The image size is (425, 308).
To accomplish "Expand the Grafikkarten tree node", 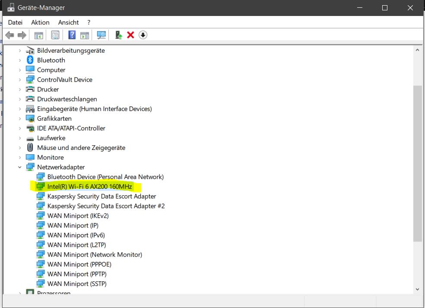I will [20, 118].
